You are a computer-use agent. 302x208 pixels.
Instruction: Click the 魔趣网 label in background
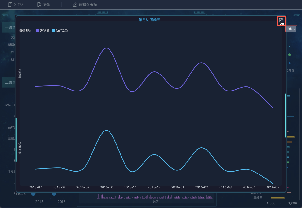pyautogui.click(x=258, y=198)
